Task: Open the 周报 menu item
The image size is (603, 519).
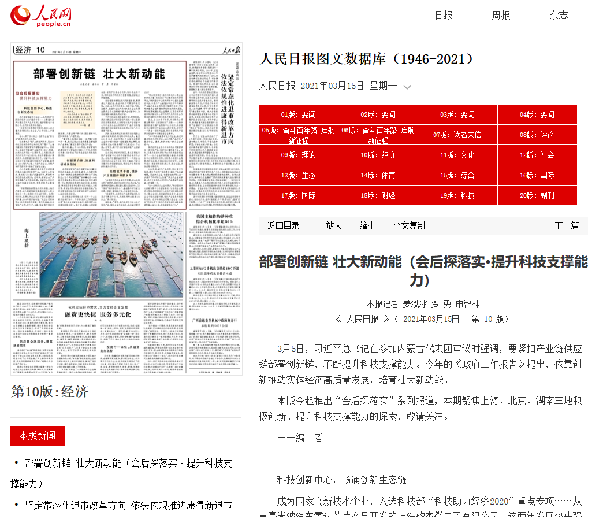Action: pyautogui.click(x=501, y=16)
